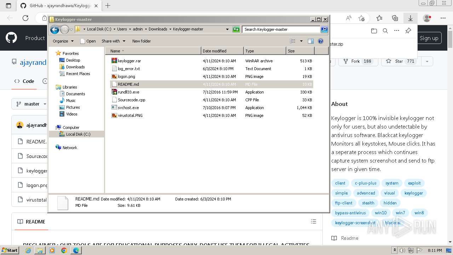
Task: Sort files by Size column header
Action: point(300,51)
